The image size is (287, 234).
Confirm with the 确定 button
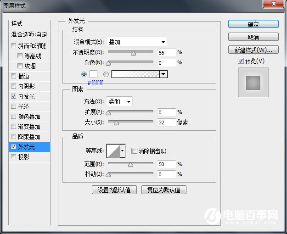point(253,24)
